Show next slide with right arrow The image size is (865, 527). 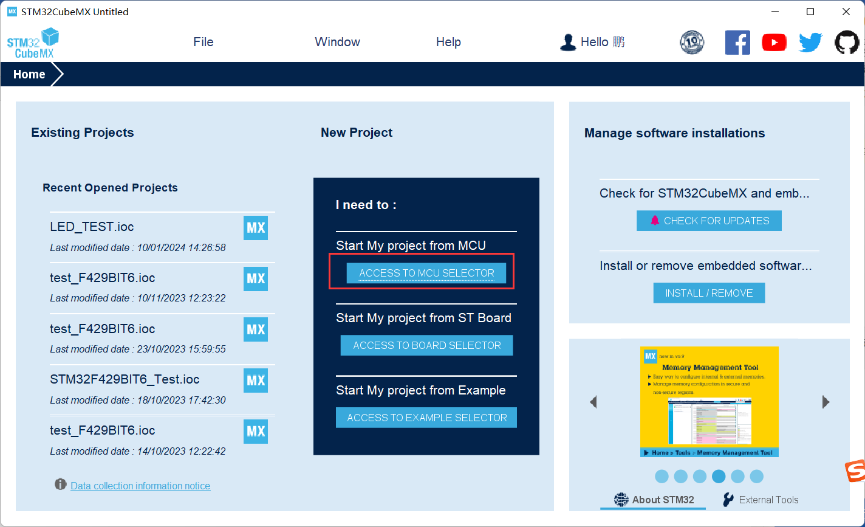coord(826,402)
